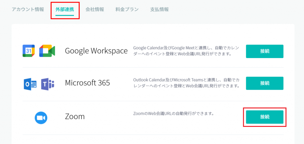Image resolution: width=304 pixels, height=144 pixels.
Task: Select the Microsoft 365 heading
Action: tap(88, 83)
